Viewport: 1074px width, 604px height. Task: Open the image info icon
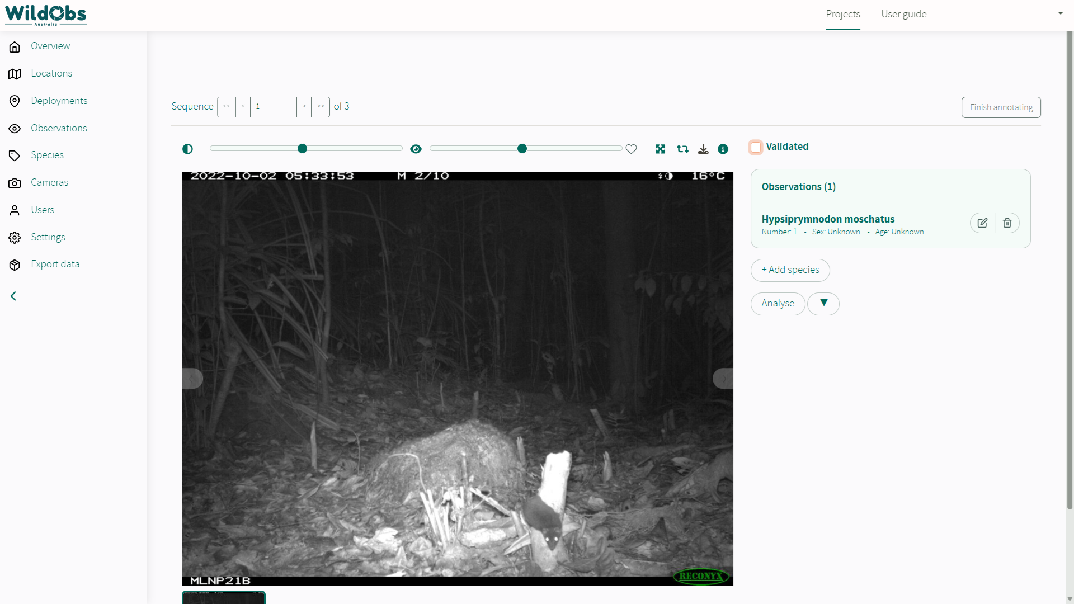723,149
